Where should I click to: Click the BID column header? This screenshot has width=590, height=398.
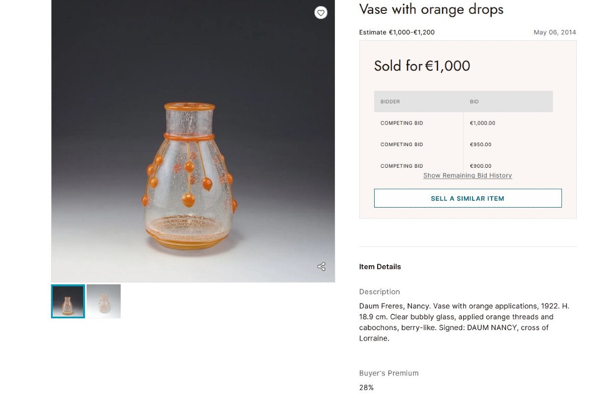(474, 102)
